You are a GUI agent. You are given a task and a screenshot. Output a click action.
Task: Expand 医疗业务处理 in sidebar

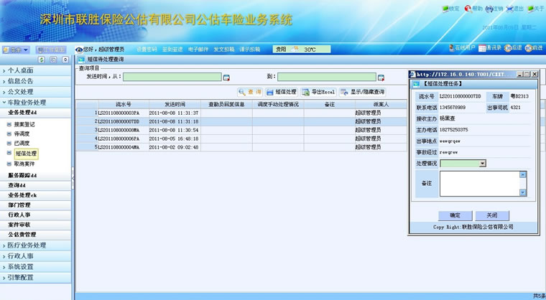point(35,245)
